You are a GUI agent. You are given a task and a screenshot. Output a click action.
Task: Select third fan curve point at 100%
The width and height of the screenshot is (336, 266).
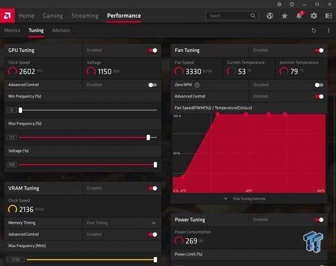(x=268, y=114)
